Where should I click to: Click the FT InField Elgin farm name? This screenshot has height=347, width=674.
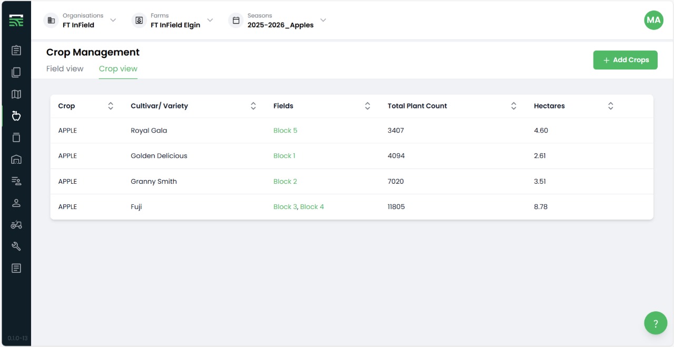(x=175, y=25)
